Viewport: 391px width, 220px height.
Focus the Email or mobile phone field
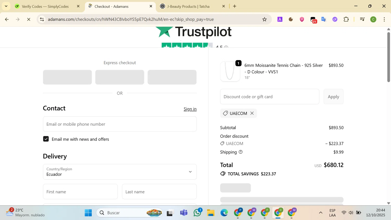[120, 124]
